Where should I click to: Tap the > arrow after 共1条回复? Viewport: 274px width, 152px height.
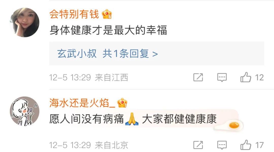(x=155, y=54)
